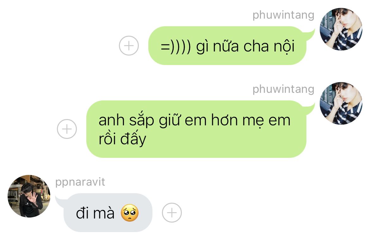The height and width of the screenshot is (239, 370).
Task: Click the word 'nữa' in the first message
Action: point(226,46)
